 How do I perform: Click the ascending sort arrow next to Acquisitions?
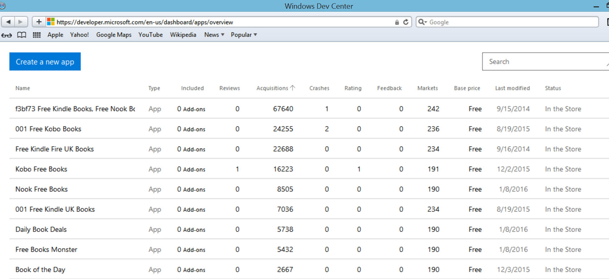[x=293, y=88]
